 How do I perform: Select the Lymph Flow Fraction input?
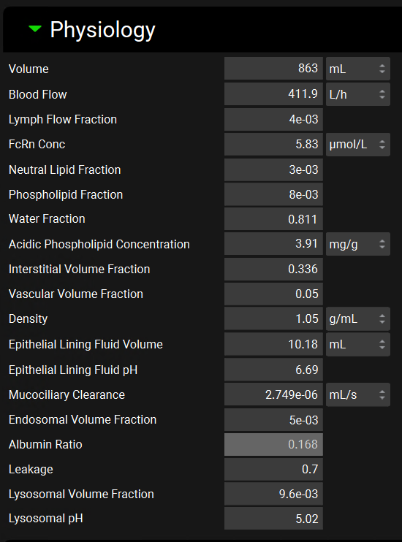pos(273,119)
